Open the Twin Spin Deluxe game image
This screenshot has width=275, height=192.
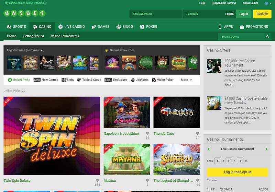(52, 136)
